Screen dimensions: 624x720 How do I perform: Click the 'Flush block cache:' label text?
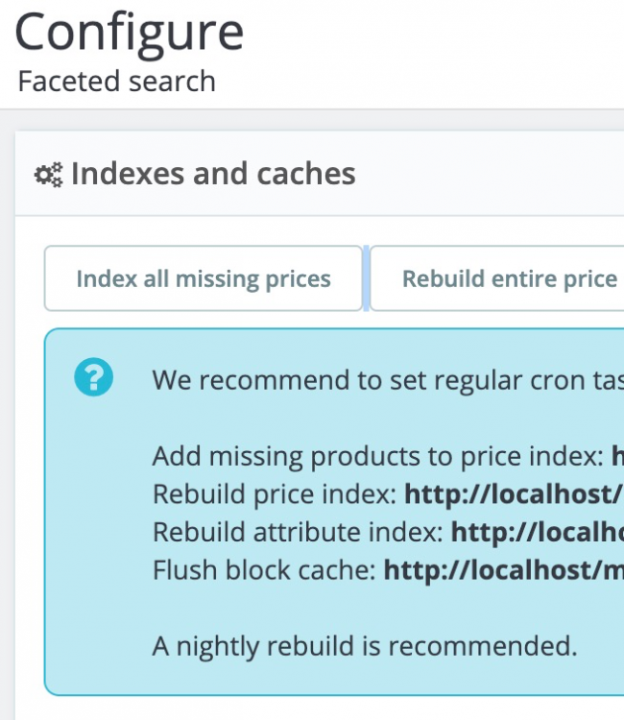coord(264,570)
